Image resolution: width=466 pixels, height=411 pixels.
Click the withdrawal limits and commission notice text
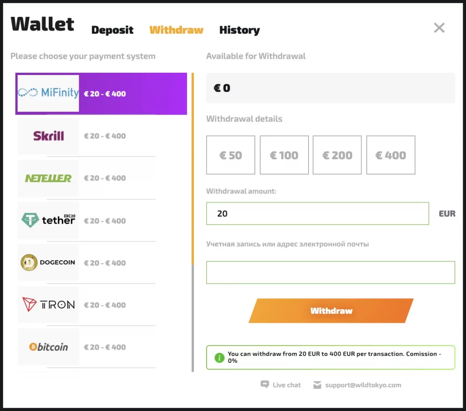point(334,357)
